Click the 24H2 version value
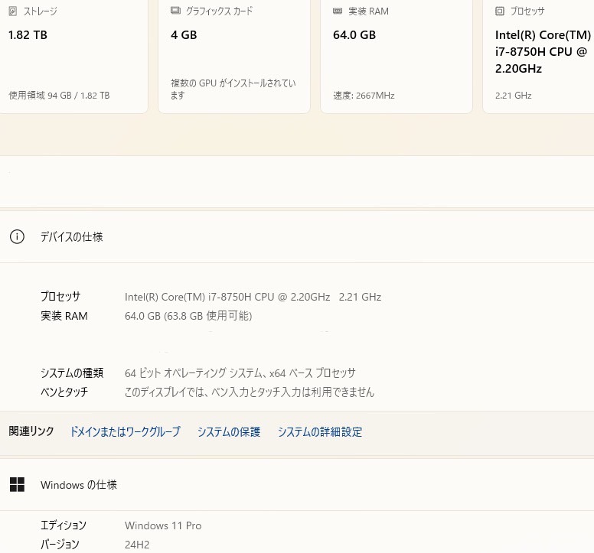The height and width of the screenshot is (553, 594). click(x=137, y=545)
